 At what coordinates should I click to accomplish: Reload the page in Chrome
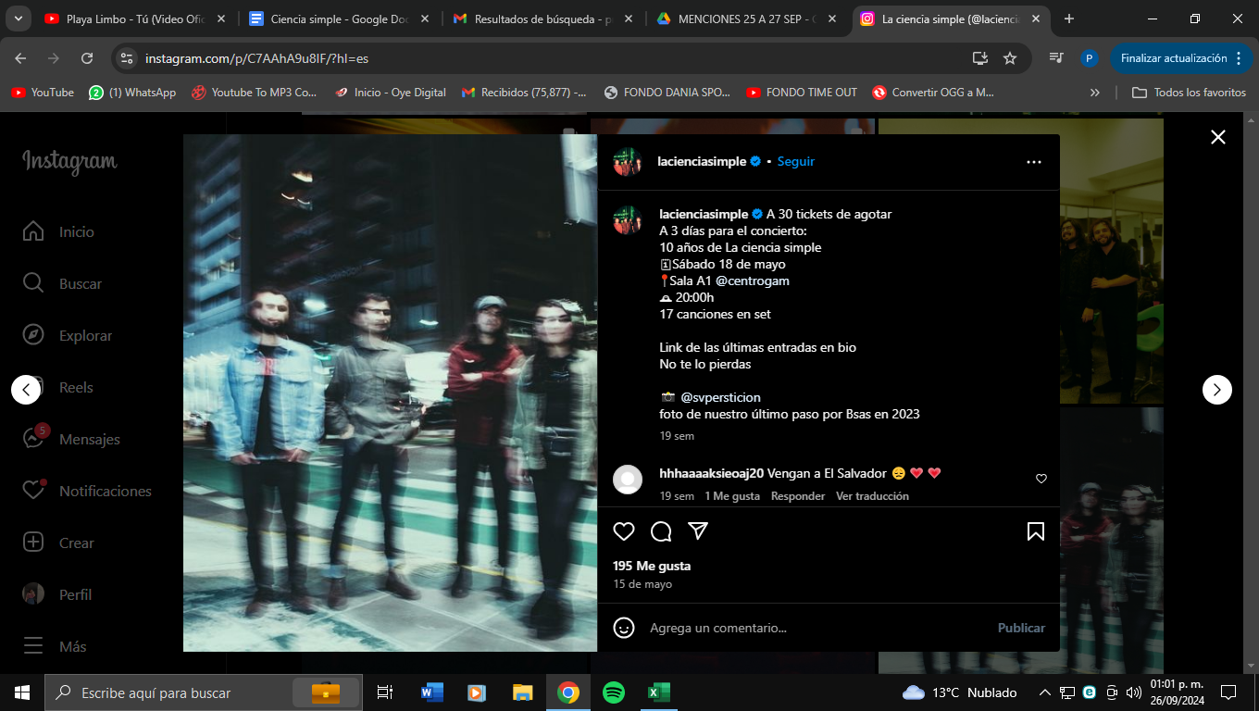[87, 58]
